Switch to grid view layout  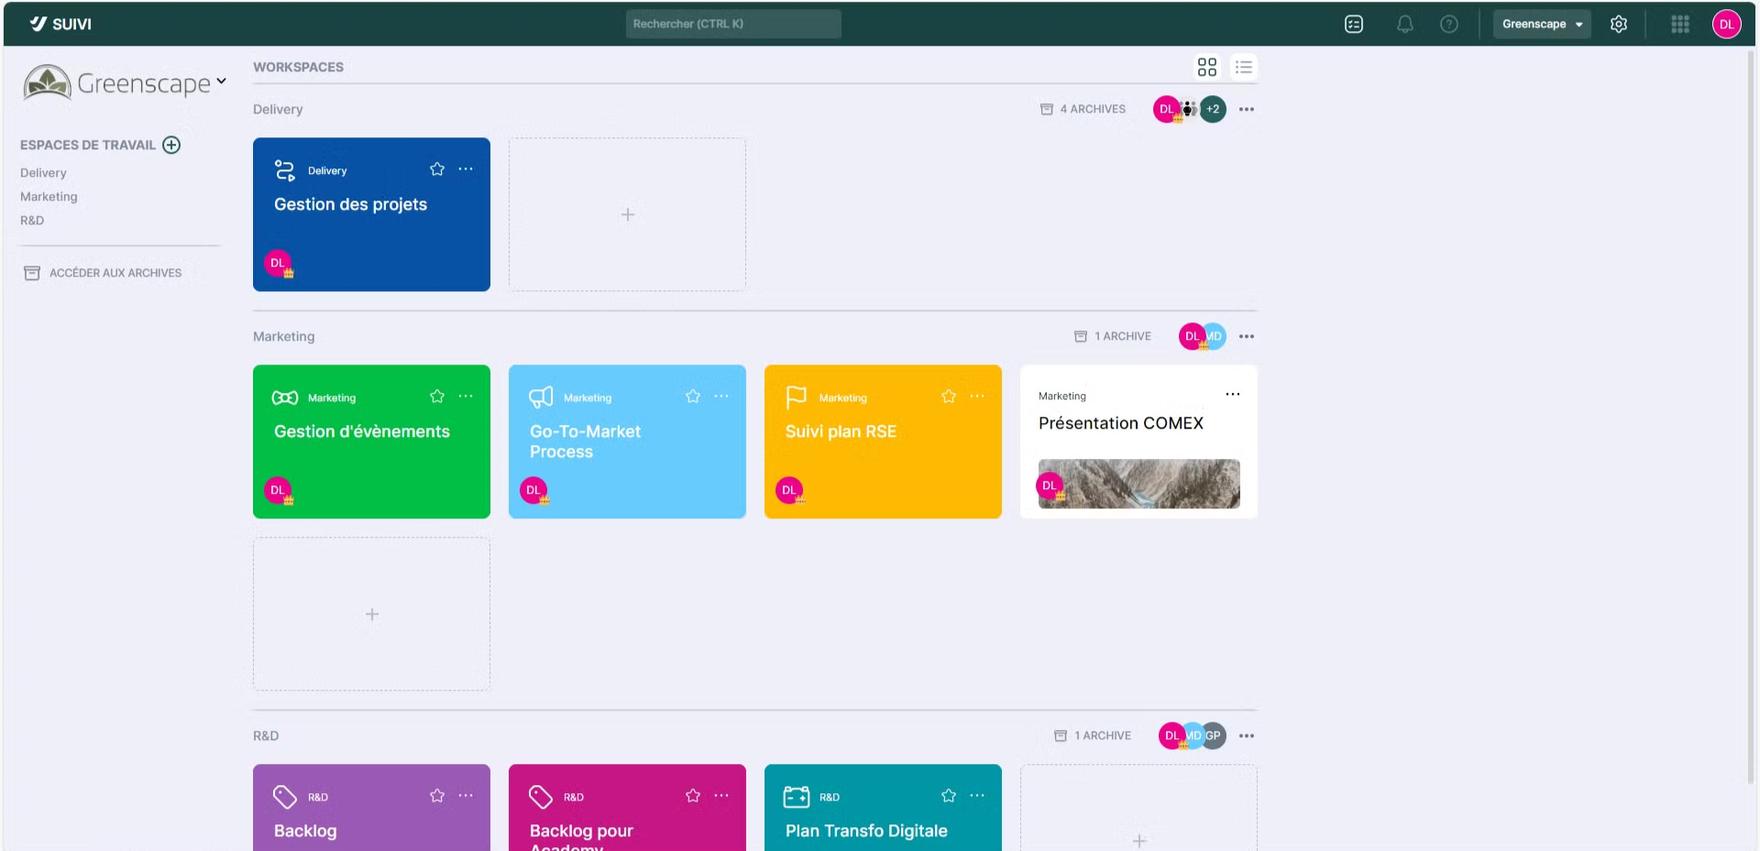1206,68
